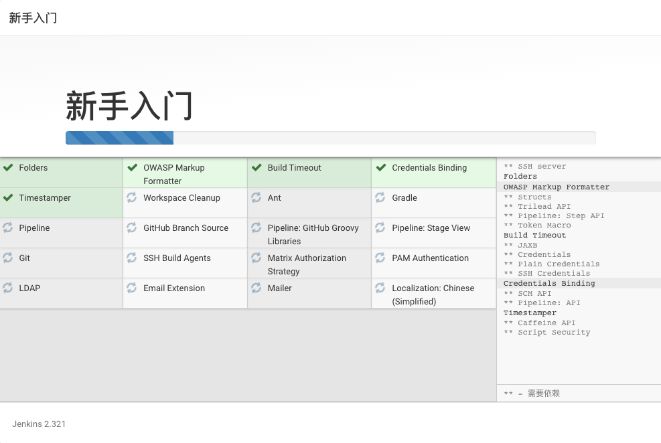Select the Gradle plugin label

(405, 198)
